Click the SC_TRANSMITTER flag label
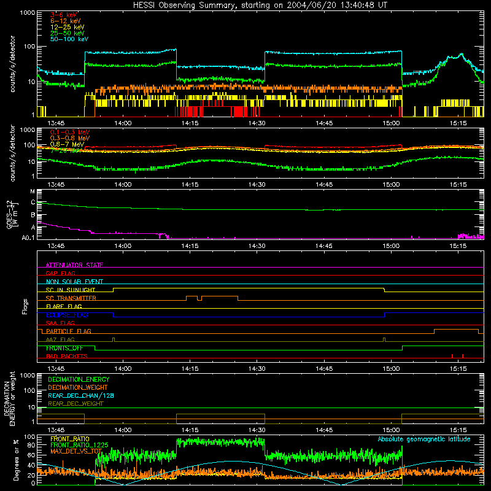491x491 pixels. point(71,298)
